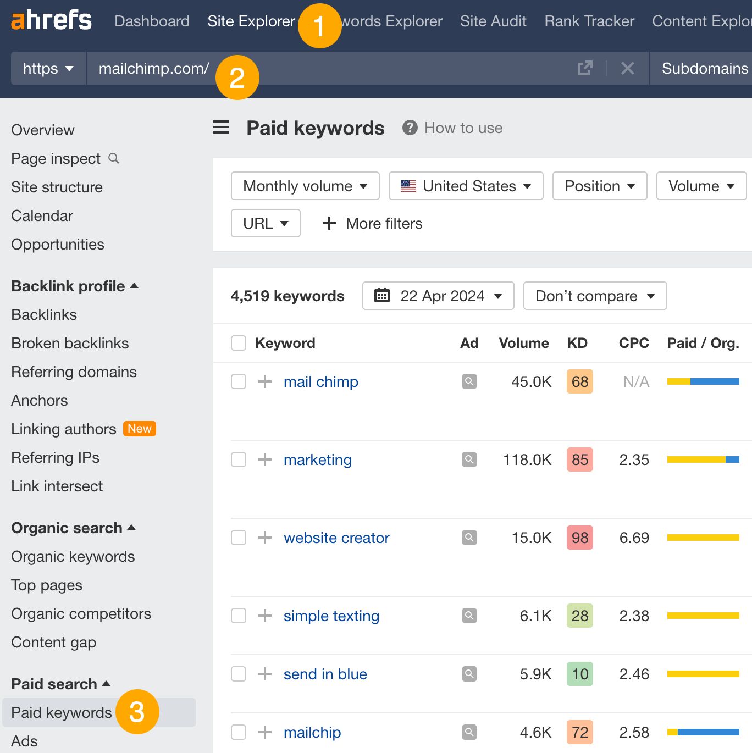Select all keywords with the header checkbox
Screen dimensions: 752x753
click(x=238, y=342)
